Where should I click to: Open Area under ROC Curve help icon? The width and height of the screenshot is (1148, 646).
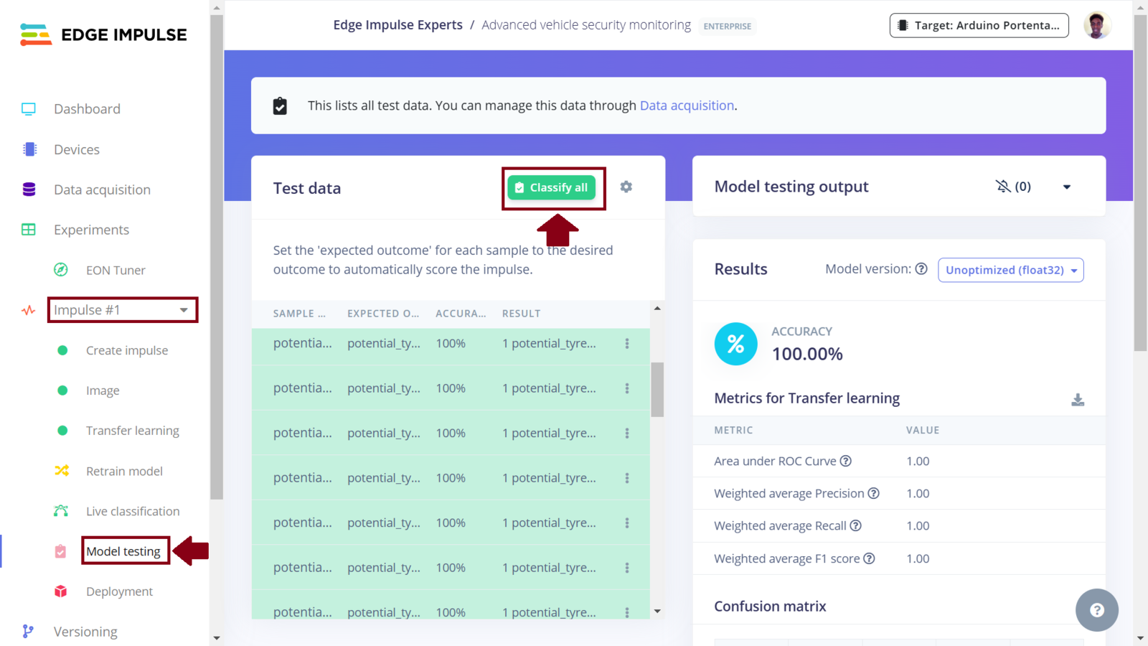[x=846, y=461]
